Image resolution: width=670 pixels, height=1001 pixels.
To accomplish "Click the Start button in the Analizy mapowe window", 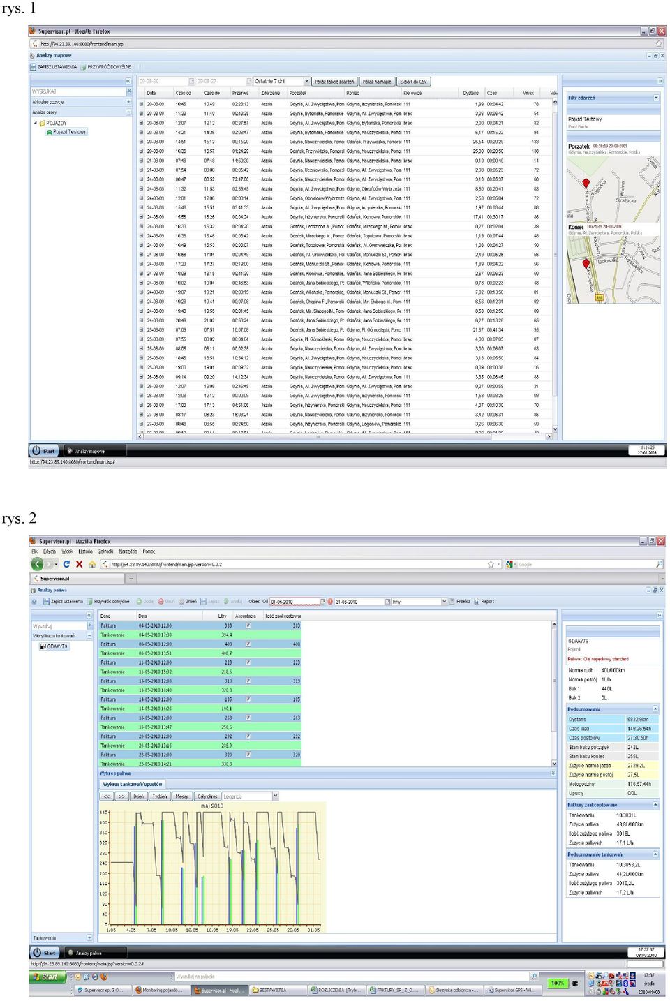I will 45,451.
